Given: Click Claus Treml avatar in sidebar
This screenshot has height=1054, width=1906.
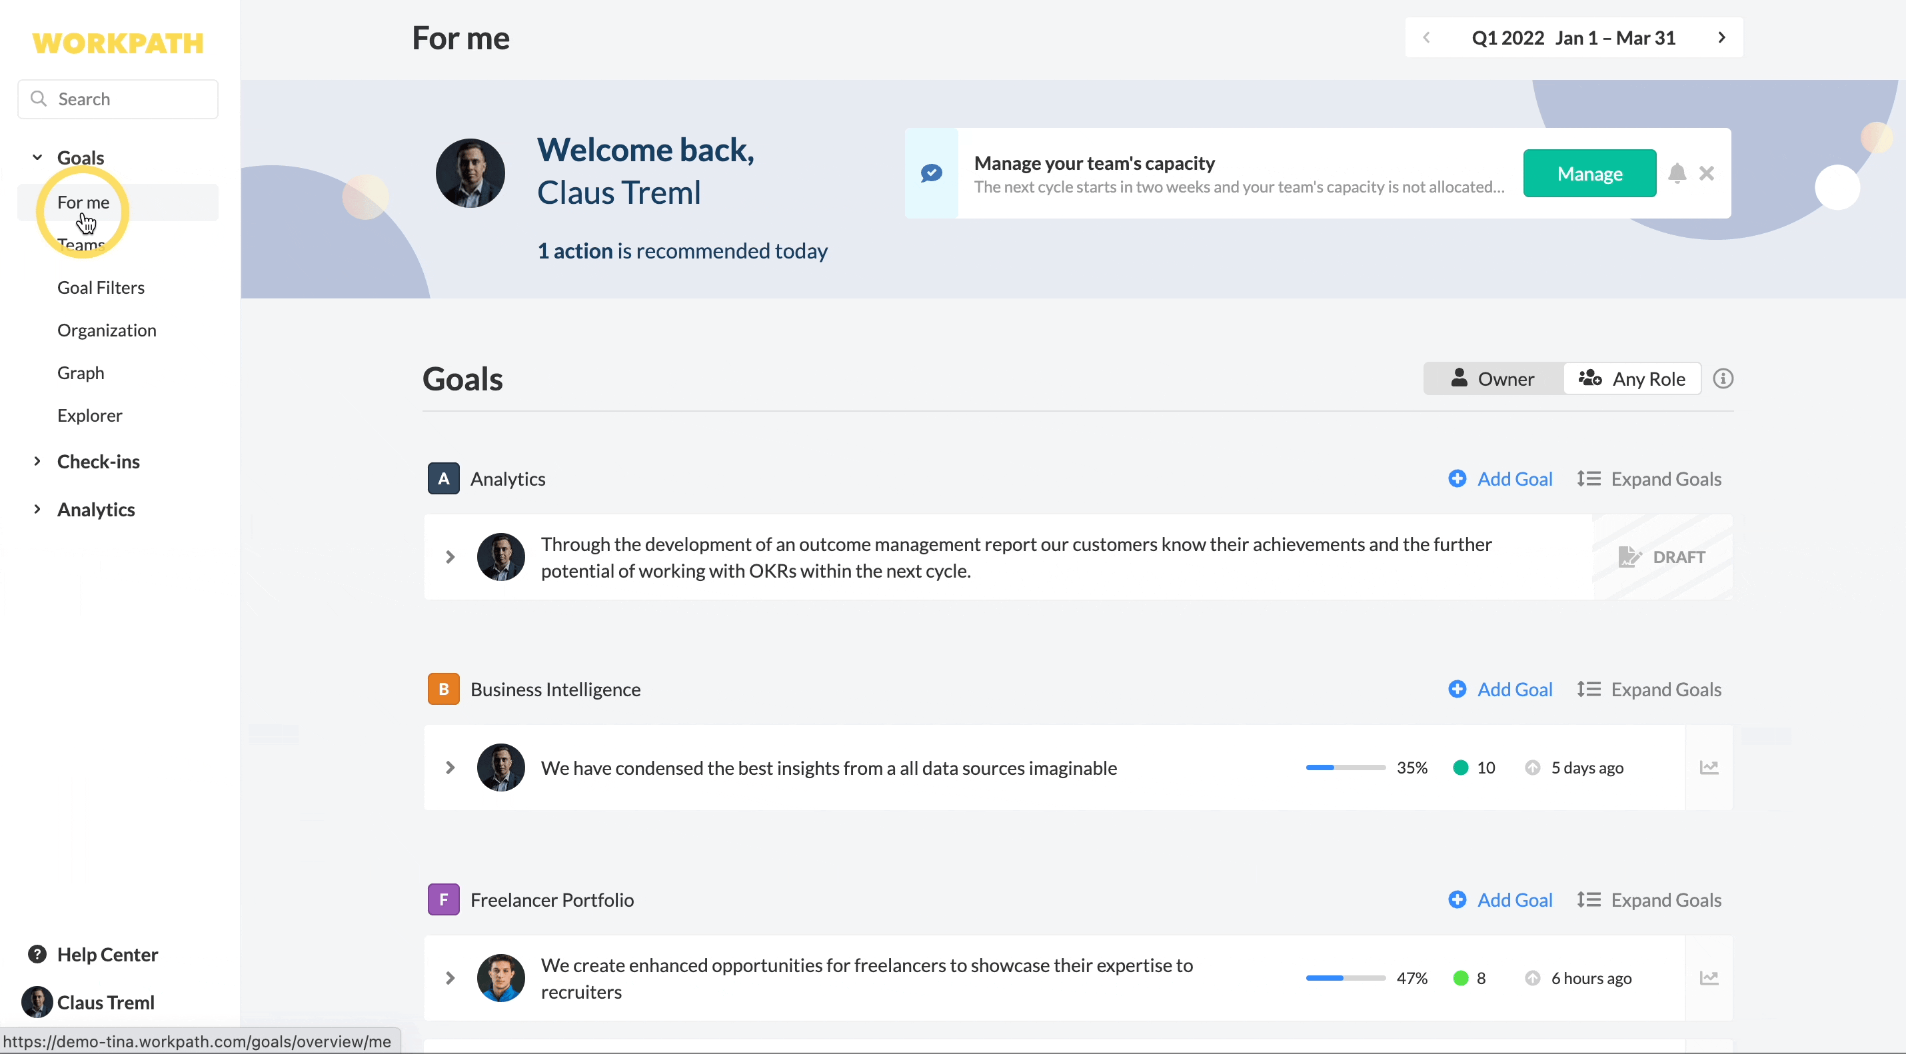Looking at the screenshot, I should [x=37, y=1002].
